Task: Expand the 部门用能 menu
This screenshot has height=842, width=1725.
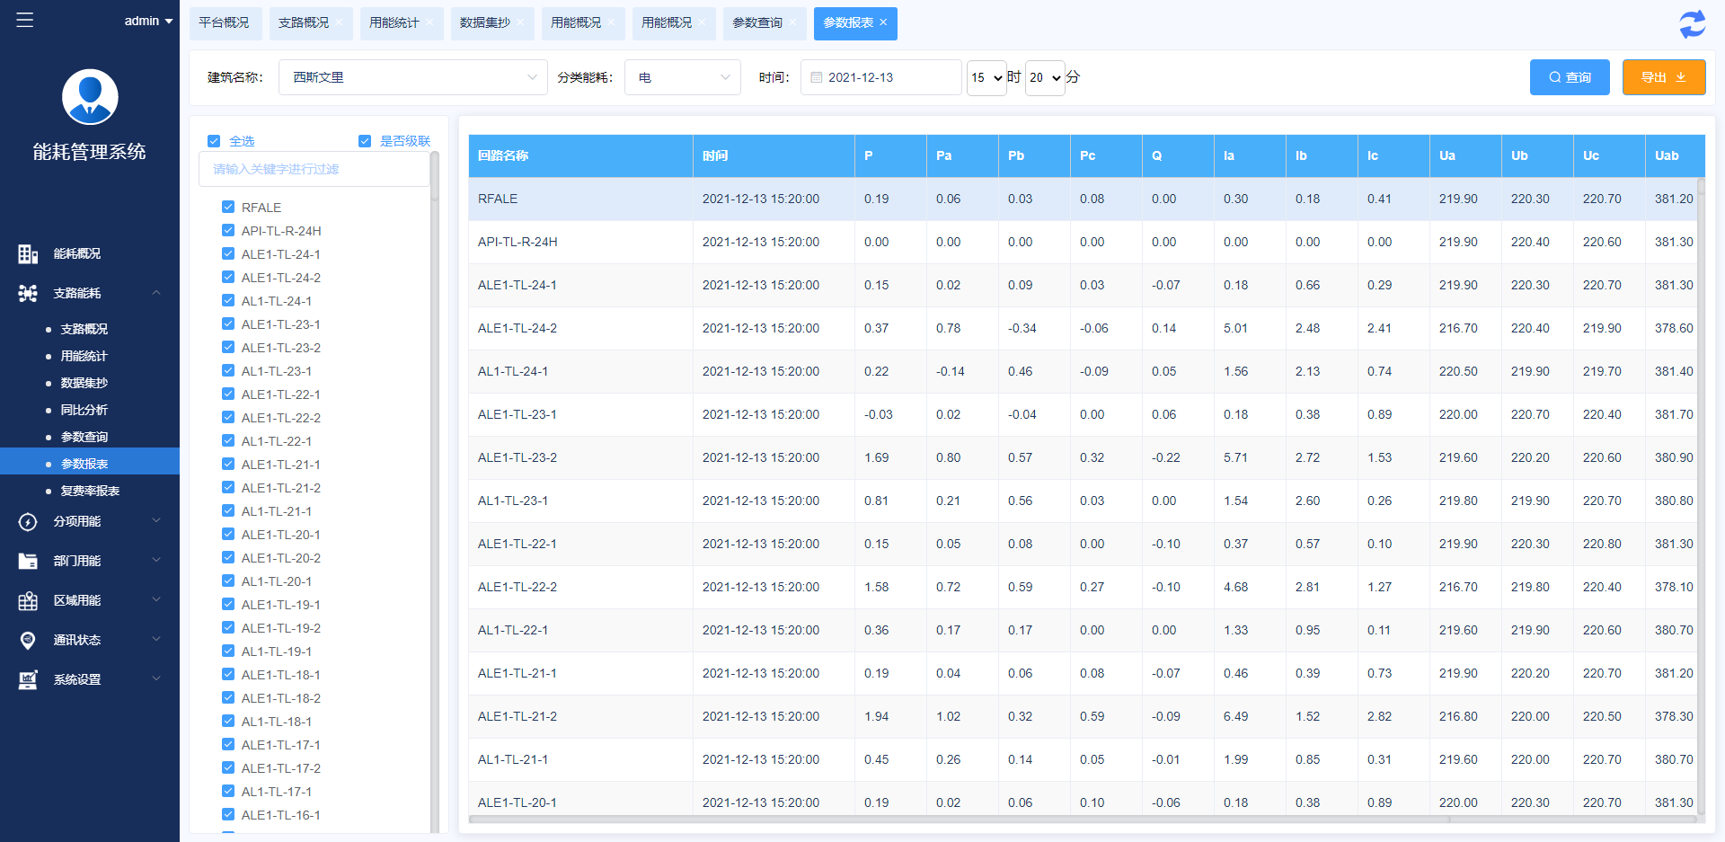Action: 156,561
